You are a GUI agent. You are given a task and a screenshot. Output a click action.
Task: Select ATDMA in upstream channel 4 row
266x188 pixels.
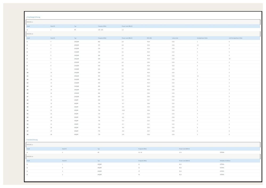[x=222, y=175]
